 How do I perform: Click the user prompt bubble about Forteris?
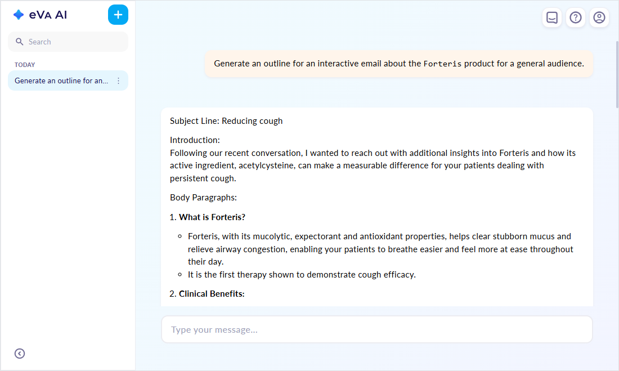click(x=398, y=64)
